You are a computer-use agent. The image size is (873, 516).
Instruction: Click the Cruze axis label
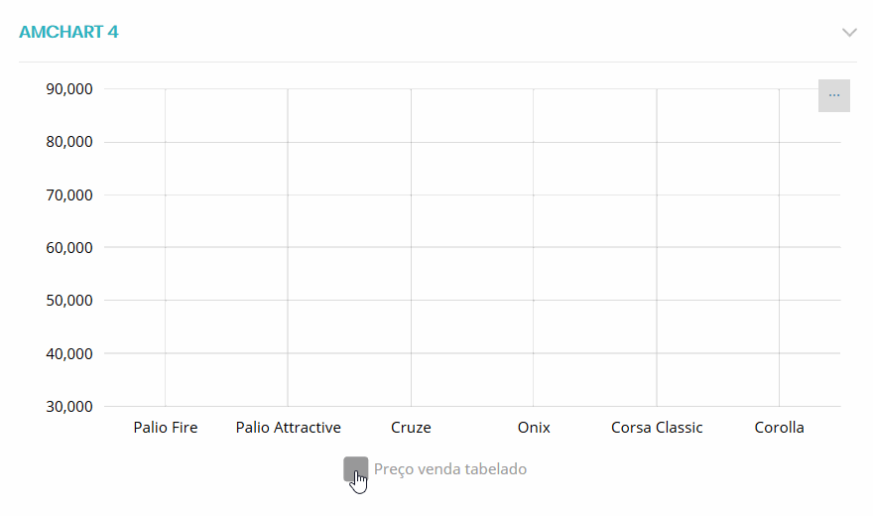411,428
